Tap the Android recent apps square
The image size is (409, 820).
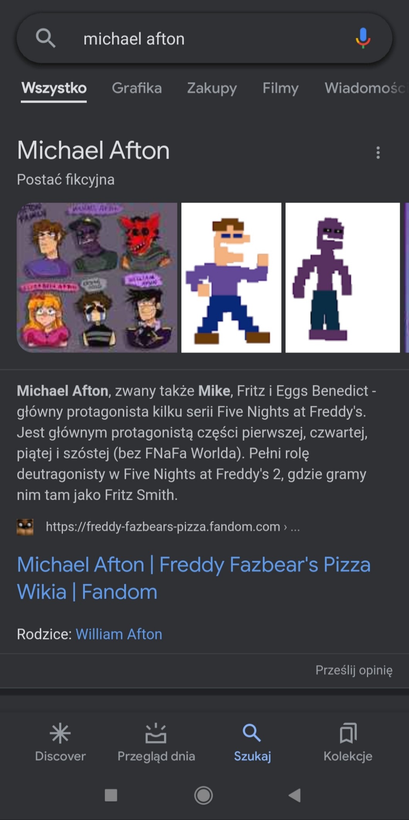tap(111, 795)
